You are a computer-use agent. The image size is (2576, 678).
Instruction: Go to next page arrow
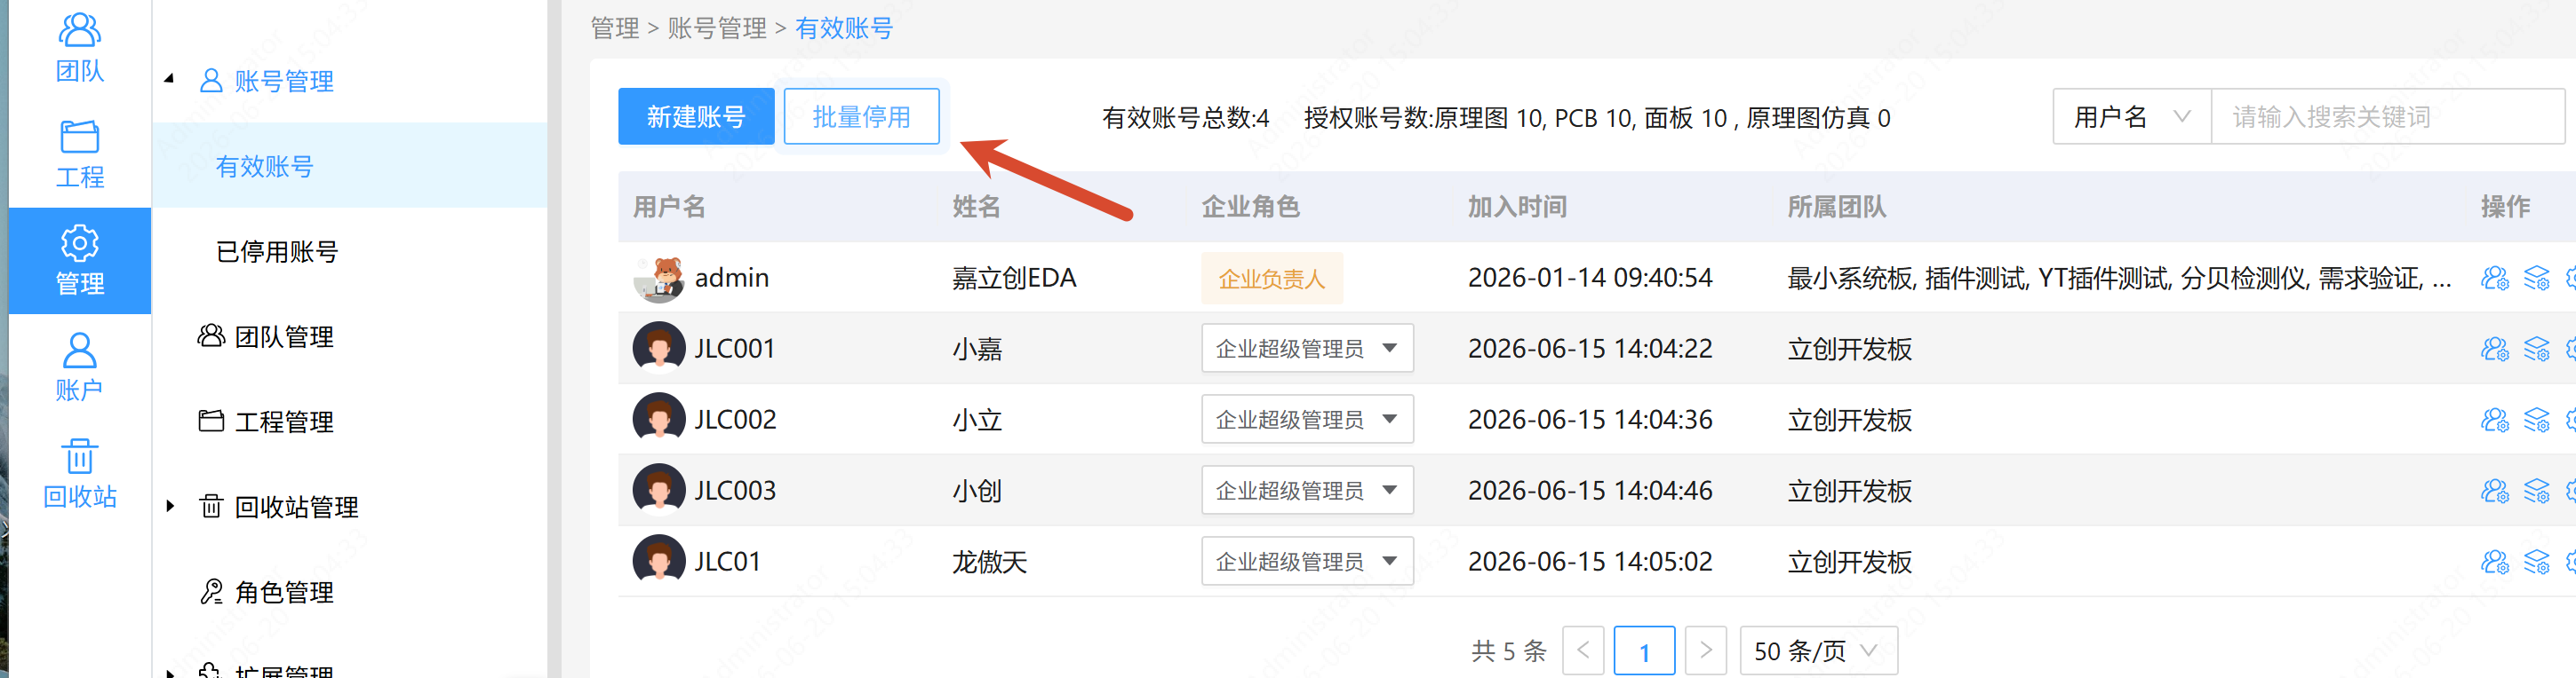point(1706,650)
